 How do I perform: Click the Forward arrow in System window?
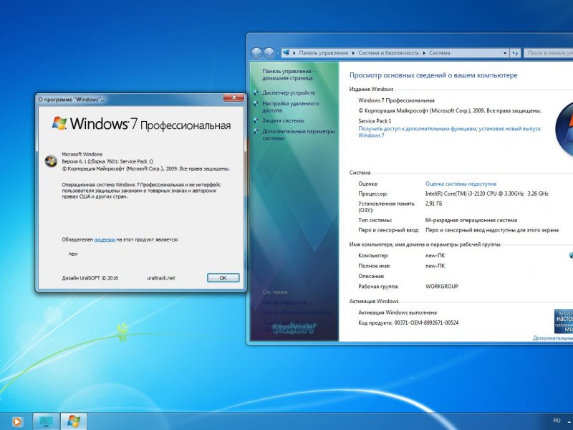[269, 53]
